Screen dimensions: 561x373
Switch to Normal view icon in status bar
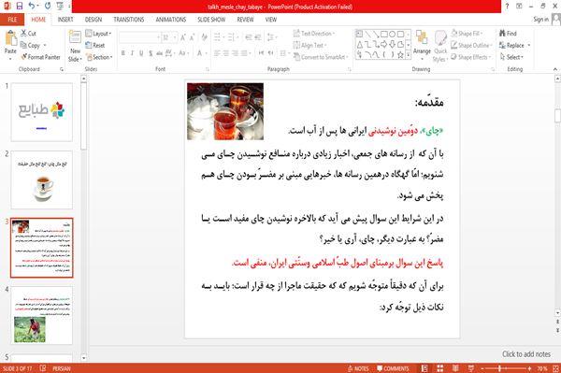pos(424,368)
